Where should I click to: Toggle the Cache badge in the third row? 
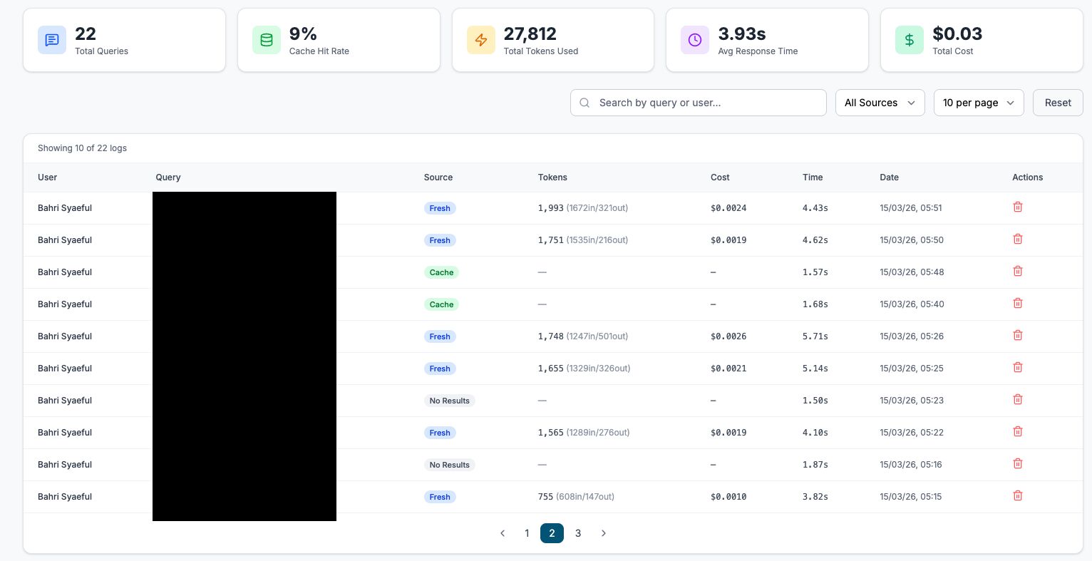click(441, 272)
